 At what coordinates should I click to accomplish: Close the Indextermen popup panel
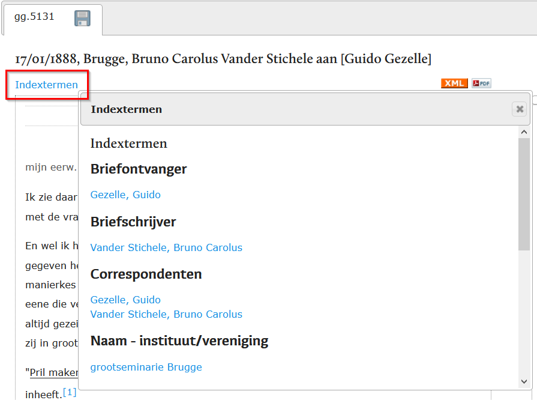[x=520, y=109]
